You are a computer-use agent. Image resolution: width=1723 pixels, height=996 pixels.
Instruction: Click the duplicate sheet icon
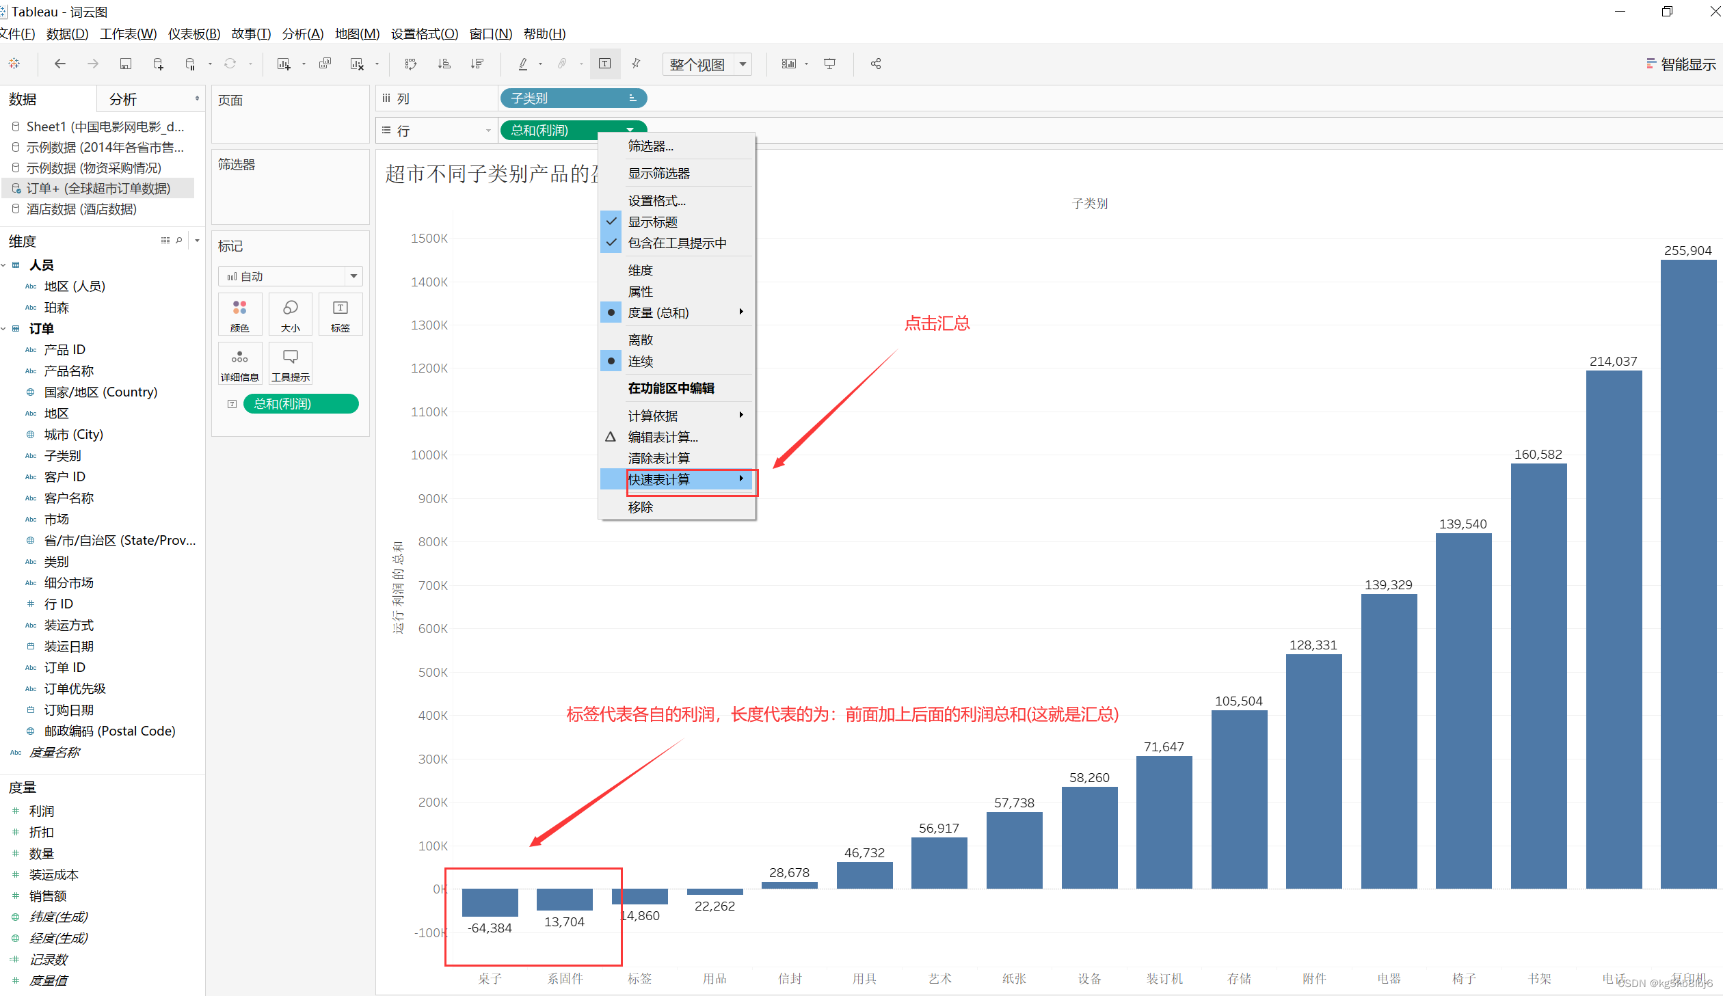pos(325,64)
